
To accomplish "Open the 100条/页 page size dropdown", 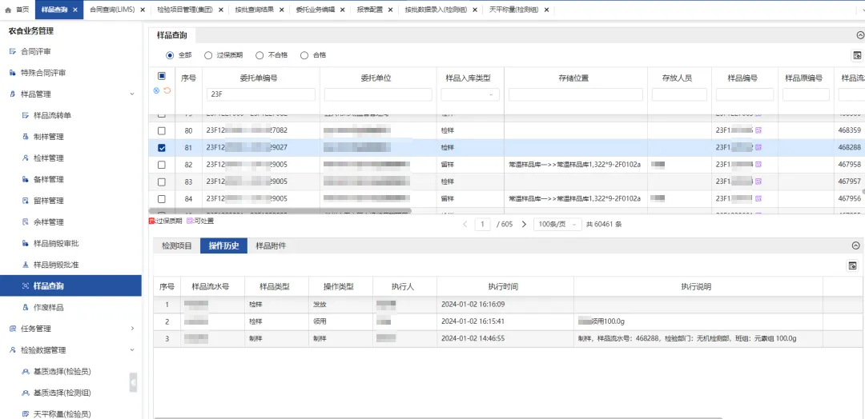I will point(557,225).
